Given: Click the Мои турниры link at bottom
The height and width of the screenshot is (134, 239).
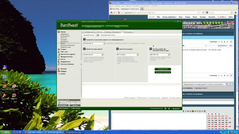Looking at the screenshot, I should point(130,98).
